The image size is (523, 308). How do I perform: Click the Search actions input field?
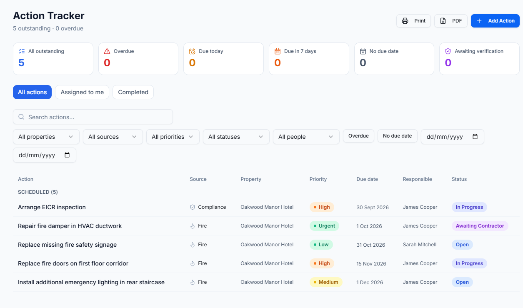pos(93,117)
